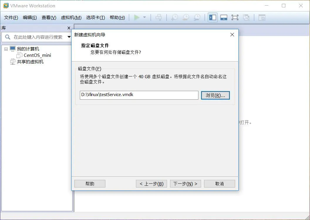Click the 磁盘文件(F) group label

[x=90, y=69]
